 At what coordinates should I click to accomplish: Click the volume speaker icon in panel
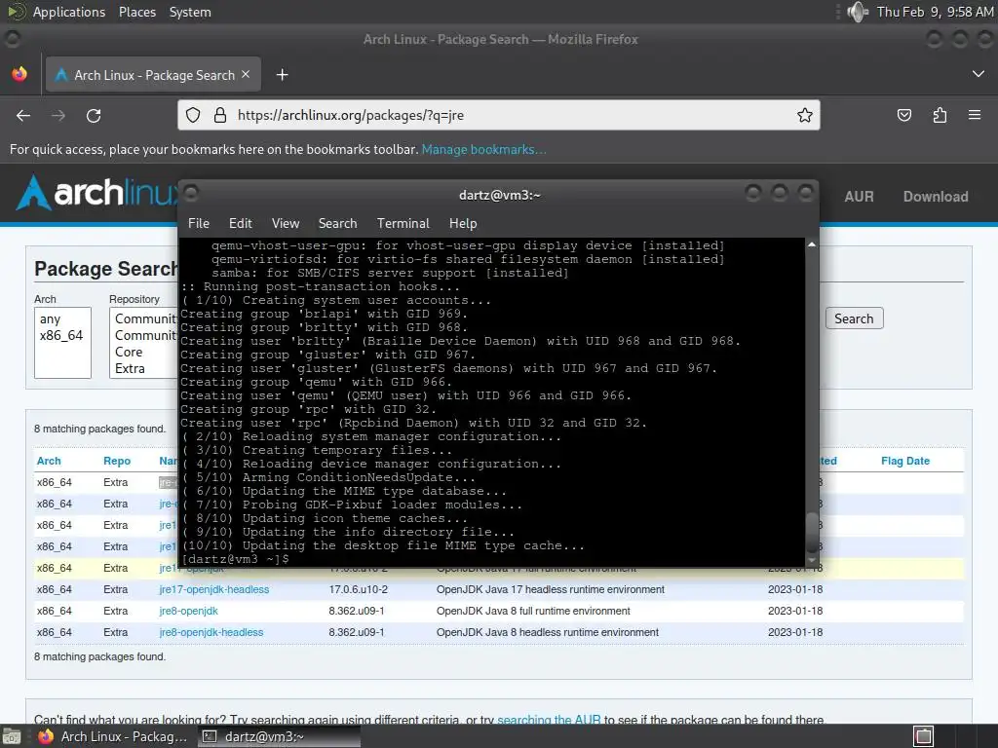[x=857, y=12]
